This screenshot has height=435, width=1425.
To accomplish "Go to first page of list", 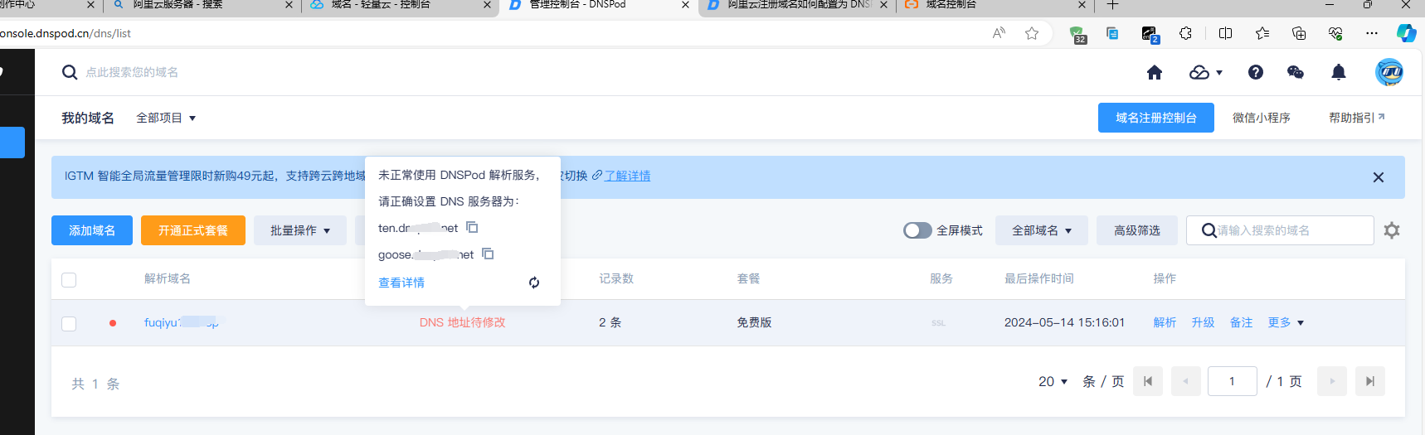I will tap(1148, 381).
